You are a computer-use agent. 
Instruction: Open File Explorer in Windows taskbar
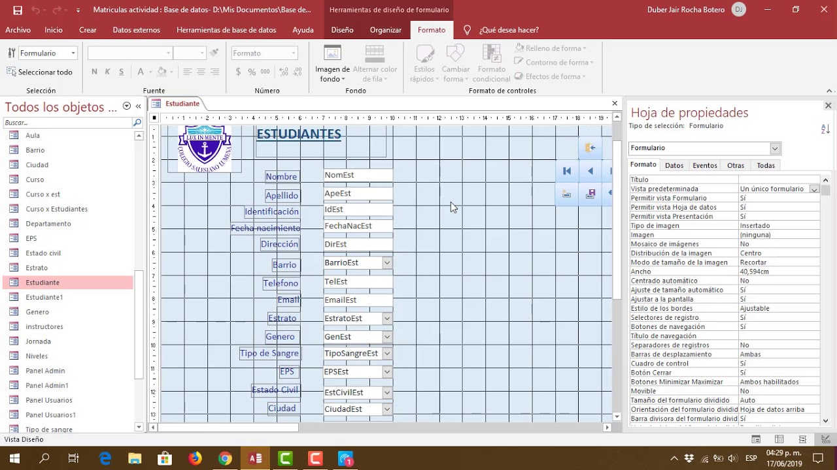135,458
